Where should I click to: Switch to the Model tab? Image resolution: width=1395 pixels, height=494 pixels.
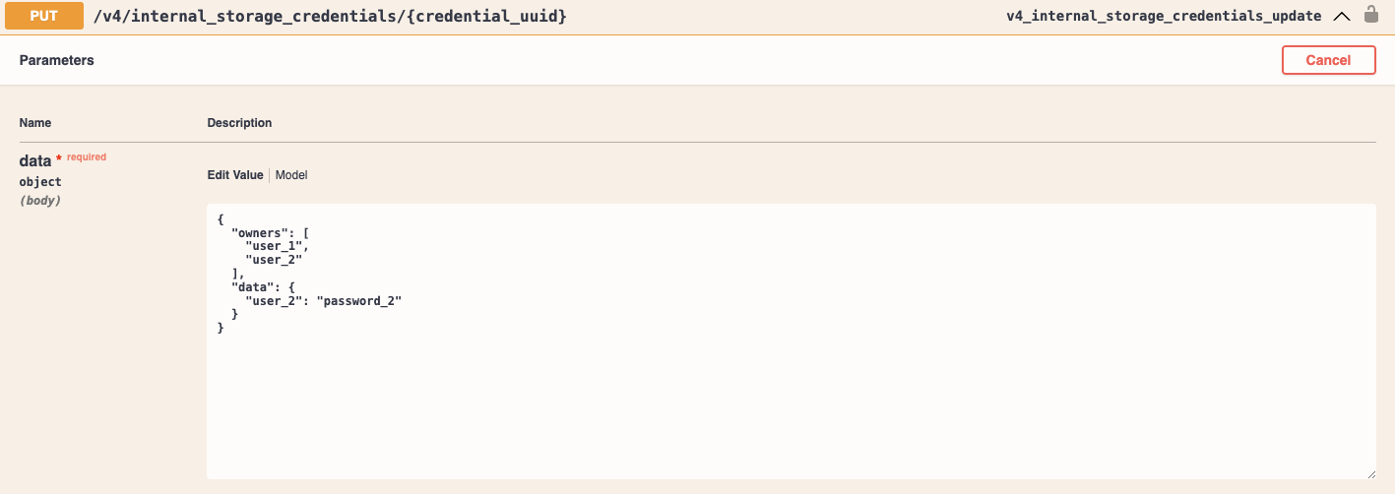[x=291, y=175]
